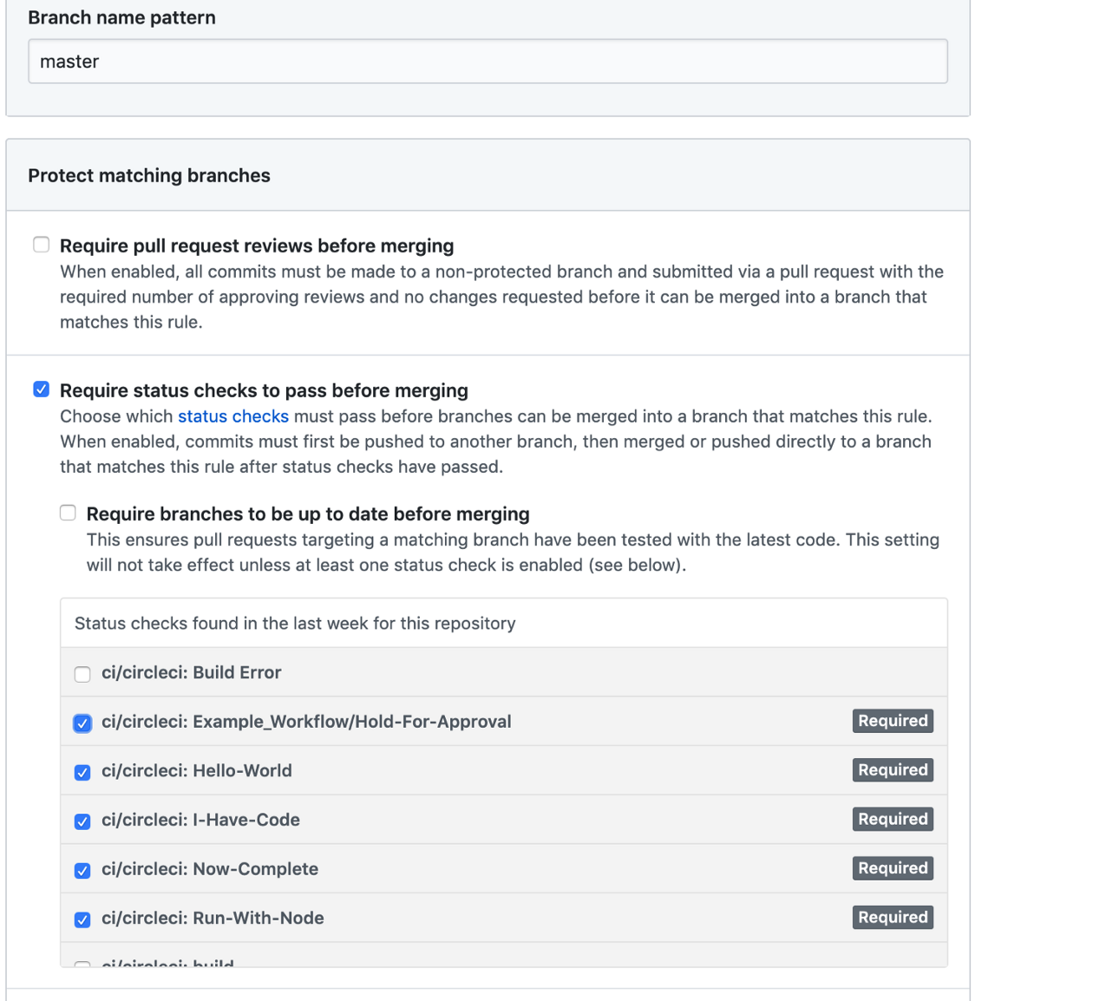This screenshot has width=1093, height=1001.
Task: Uncheck Require status checks to pass checkbox
Action: click(42, 389)
